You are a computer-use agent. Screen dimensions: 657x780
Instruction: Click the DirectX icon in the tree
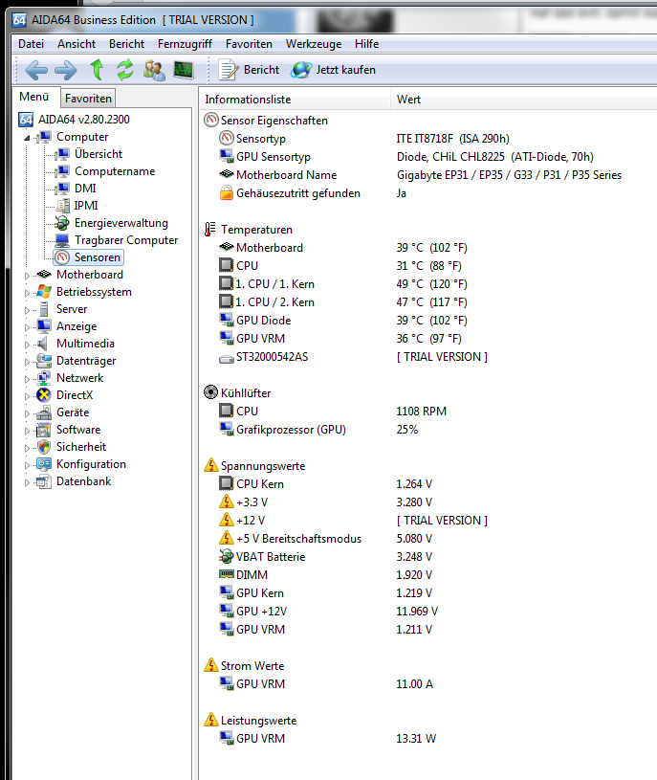coord(44,395)
